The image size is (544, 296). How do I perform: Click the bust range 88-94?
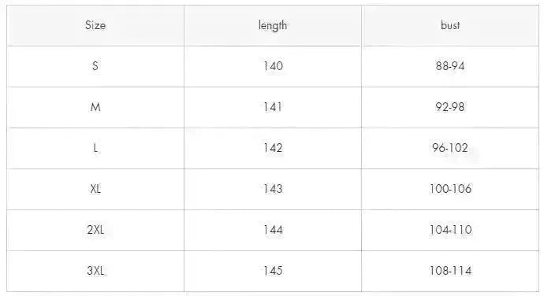point(450,66)
